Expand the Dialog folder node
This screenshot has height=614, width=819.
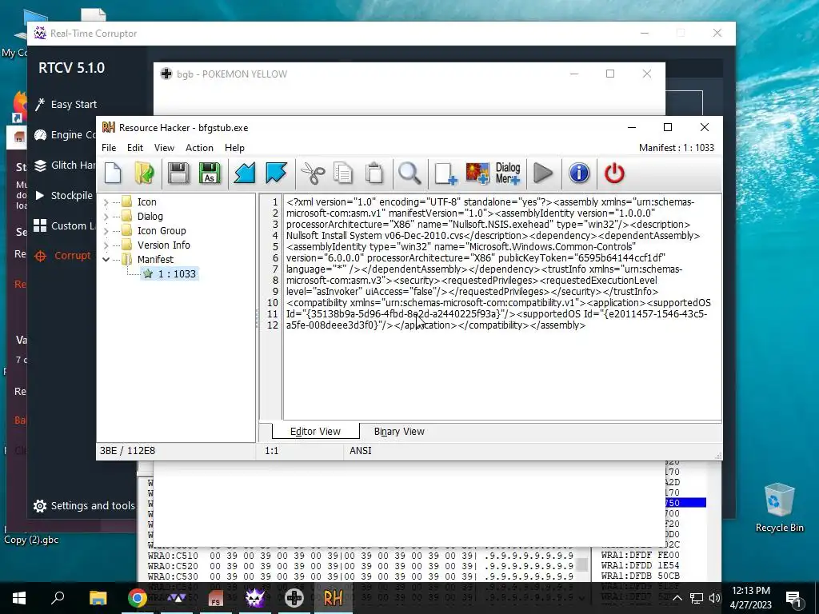106,217
